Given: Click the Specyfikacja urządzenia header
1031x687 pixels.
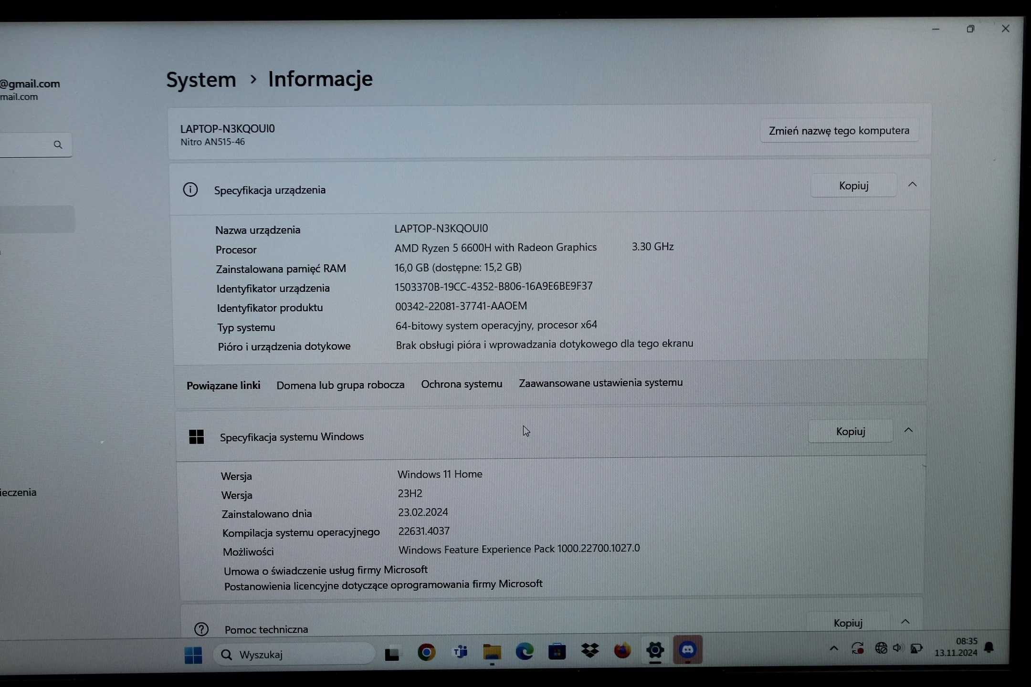Looking at the screenshot, I should tap(270, 190).
